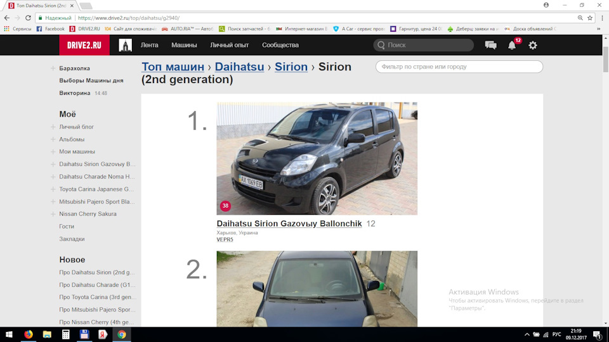This screenshot has width=609, height=342.
Task: Open Windows Start menu
Action: click(x=9, y=334)
